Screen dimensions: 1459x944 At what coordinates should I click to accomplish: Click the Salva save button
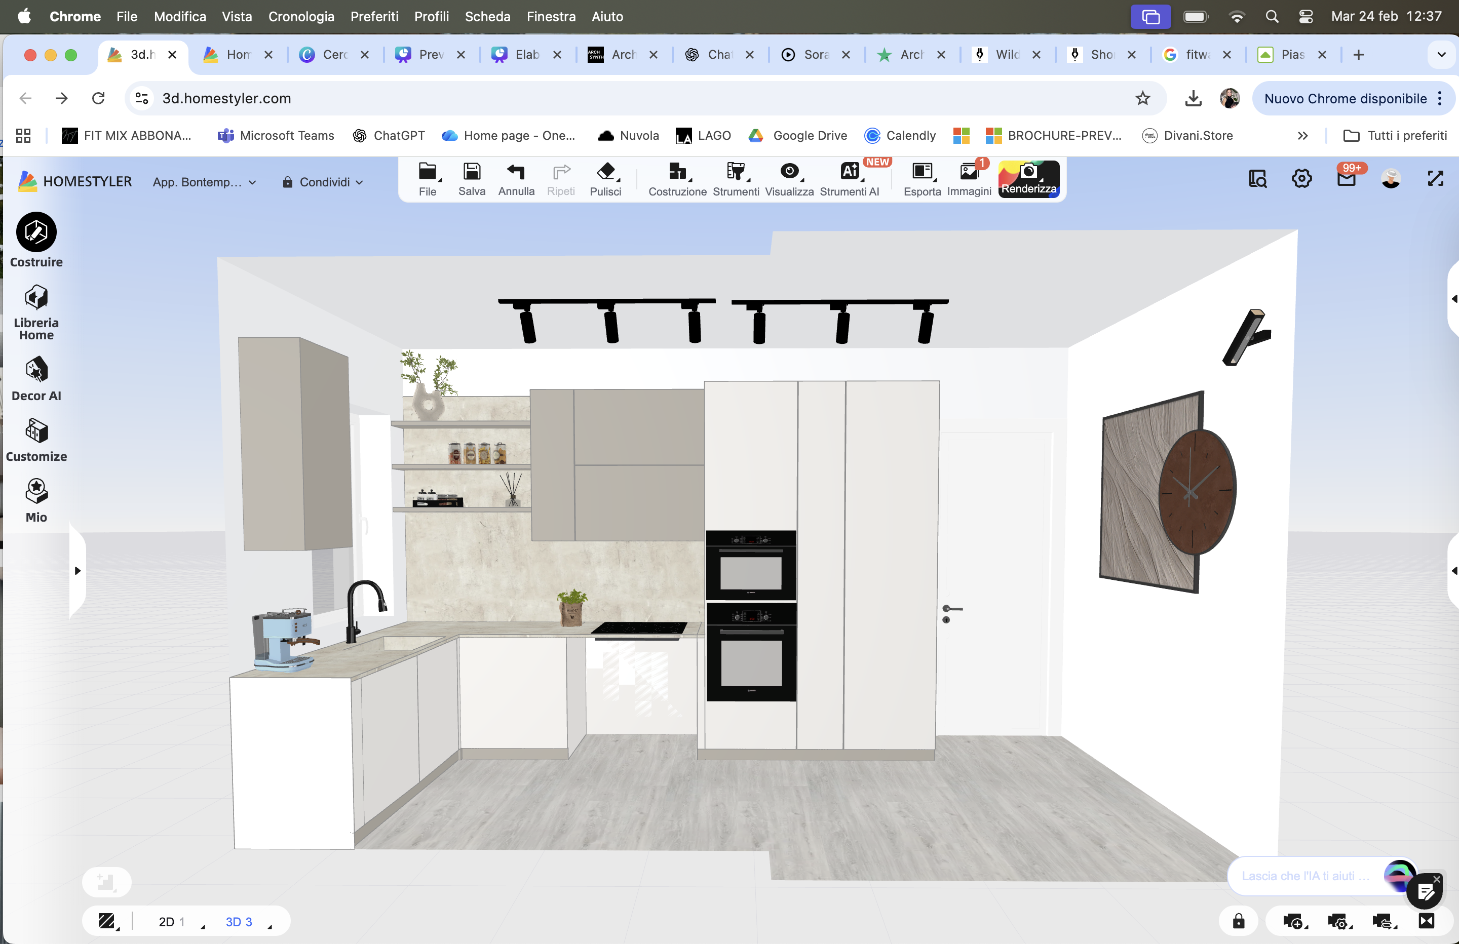tap(472, 178)
